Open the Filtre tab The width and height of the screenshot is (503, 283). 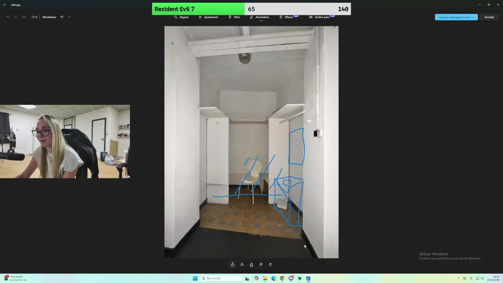click(x=234, y=17)
